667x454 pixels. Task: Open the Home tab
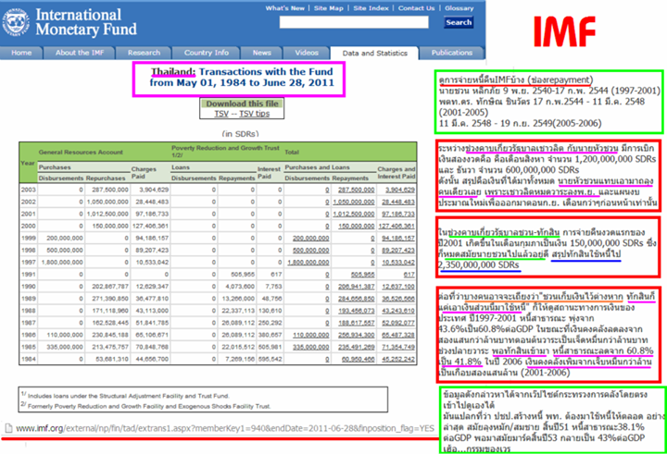(21, 53)
